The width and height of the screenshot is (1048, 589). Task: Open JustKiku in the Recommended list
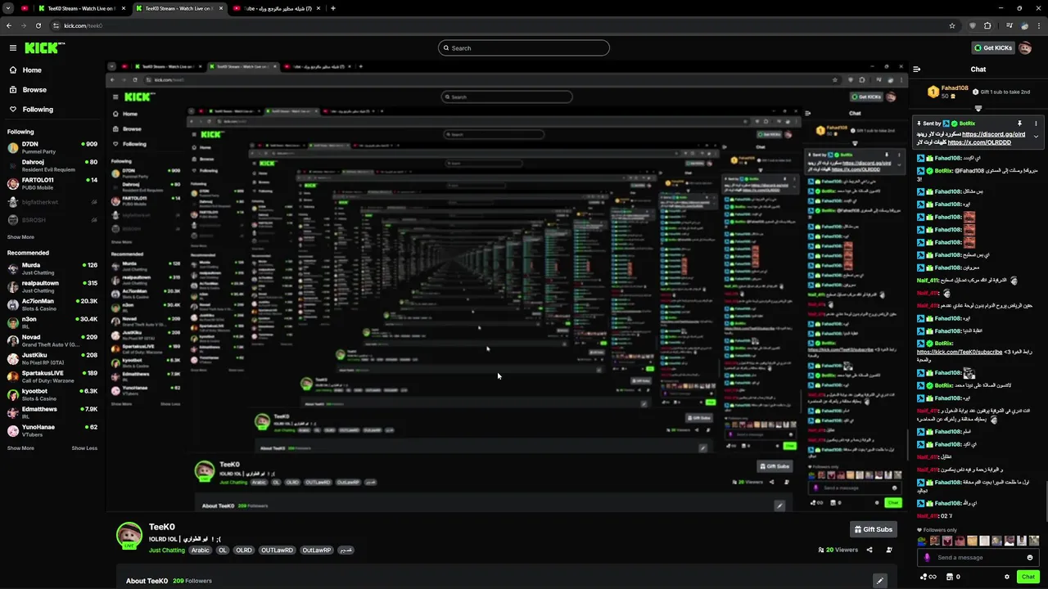(x=52, y=358)
